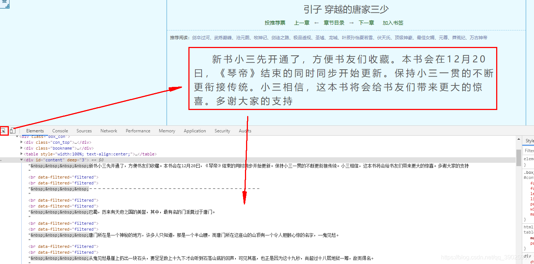The width and height of the screenshot is (534, 264).
Task: Open recommended book 牧神记
Action: pyautogui.click(x=260, y=37)
